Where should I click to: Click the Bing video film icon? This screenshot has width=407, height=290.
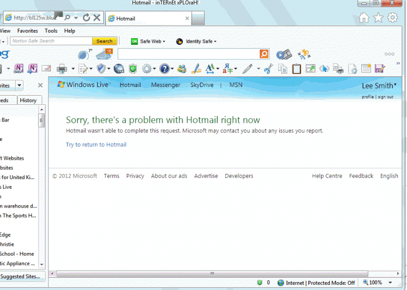click(284, 54)
